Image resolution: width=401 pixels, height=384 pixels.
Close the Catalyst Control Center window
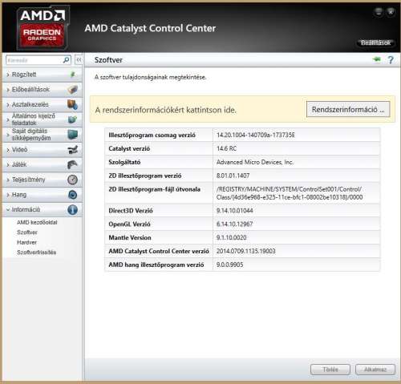click(391, 12)
